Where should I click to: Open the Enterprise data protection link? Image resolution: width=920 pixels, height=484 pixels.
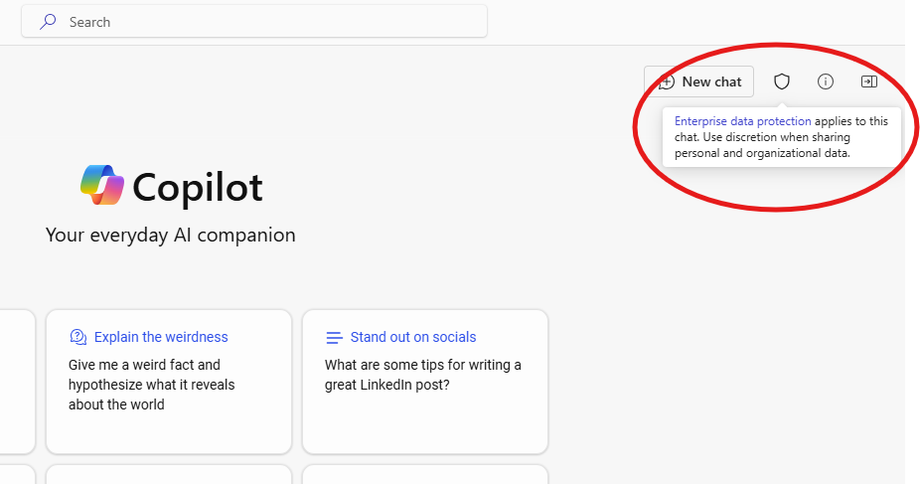click(743, 121)
